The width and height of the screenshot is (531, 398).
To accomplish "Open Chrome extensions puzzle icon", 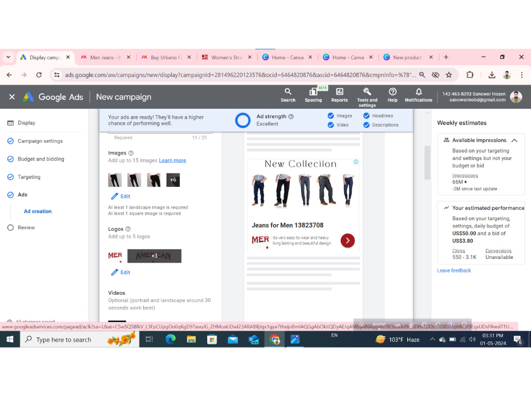I will (470, 75).
